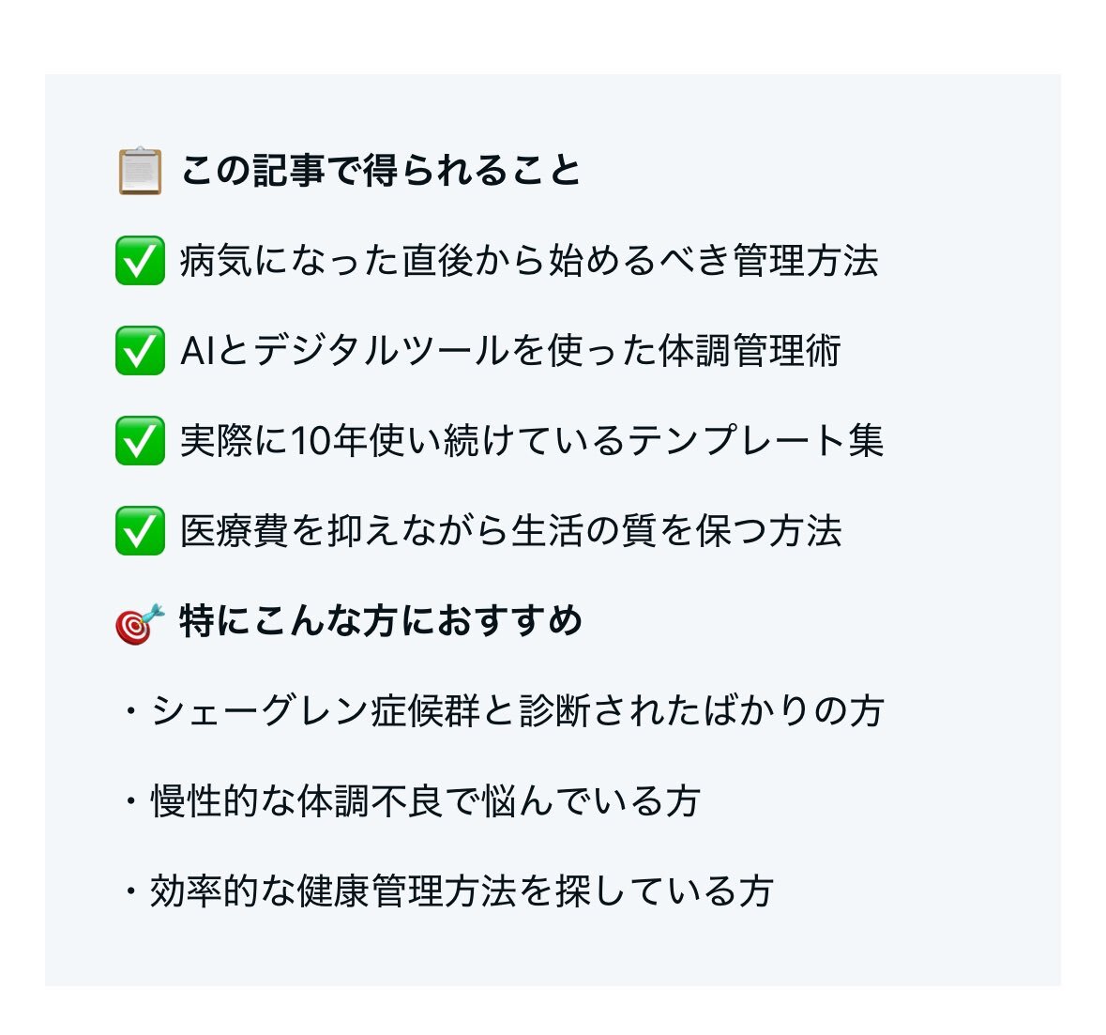Click the empty gray area below the last bullet

pos(553,949)
